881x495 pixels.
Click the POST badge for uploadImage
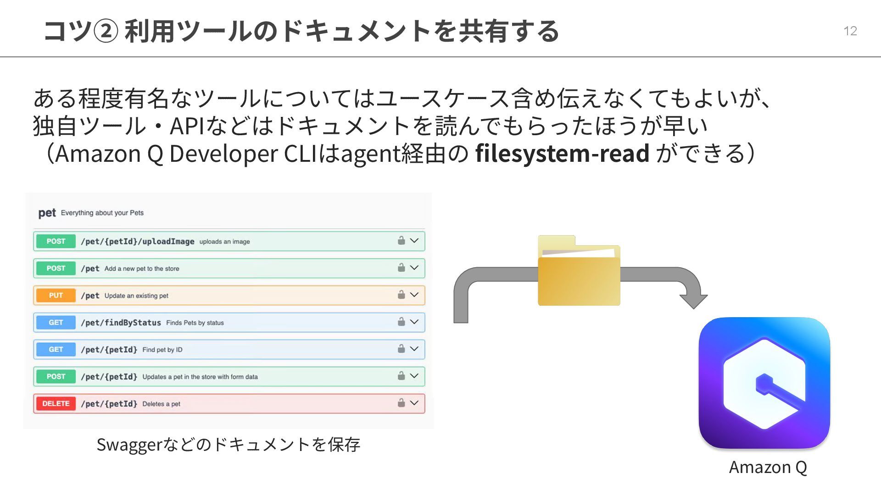(x=56, y=241)
